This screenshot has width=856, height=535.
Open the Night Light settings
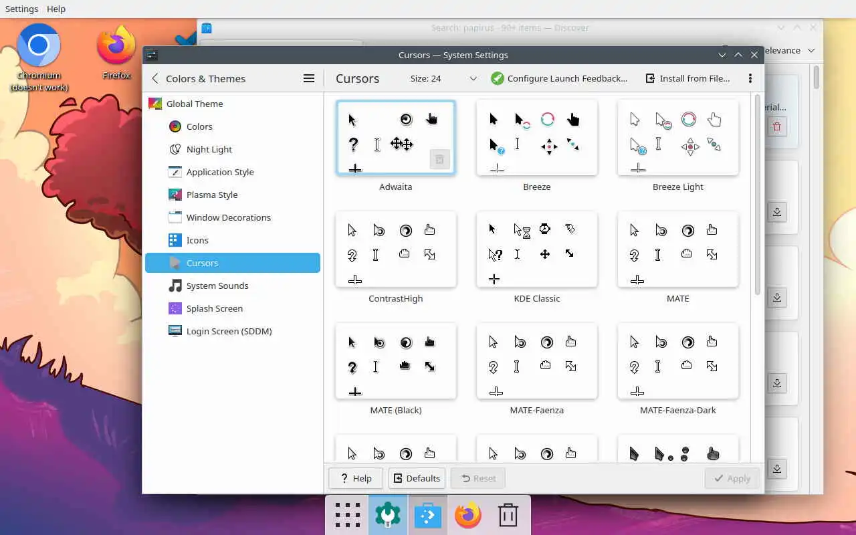coord(233,149)
